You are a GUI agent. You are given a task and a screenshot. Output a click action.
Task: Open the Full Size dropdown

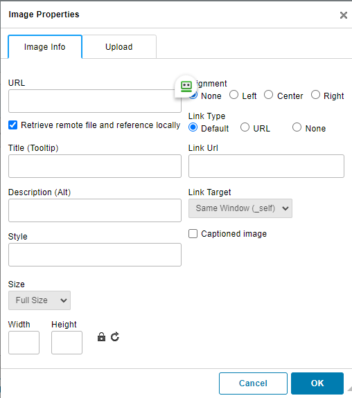click(x=39, y=300)
